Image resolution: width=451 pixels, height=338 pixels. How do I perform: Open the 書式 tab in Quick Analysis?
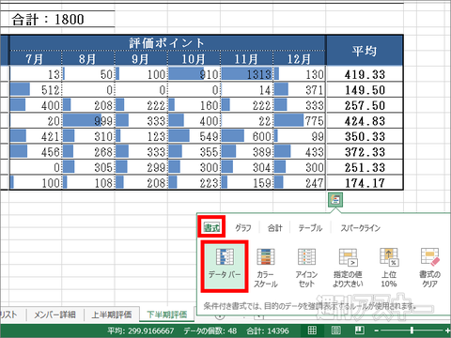pos(211,227)
